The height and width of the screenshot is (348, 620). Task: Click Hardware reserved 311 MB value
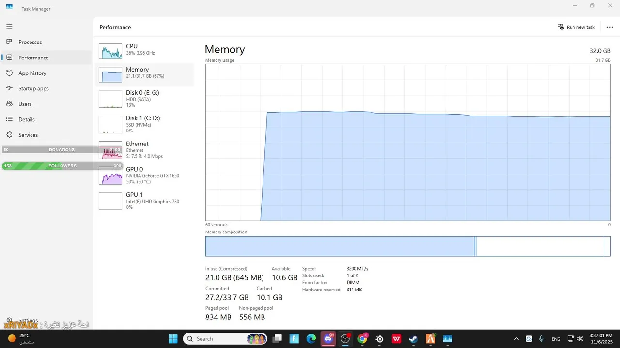[x=354, y=290]
